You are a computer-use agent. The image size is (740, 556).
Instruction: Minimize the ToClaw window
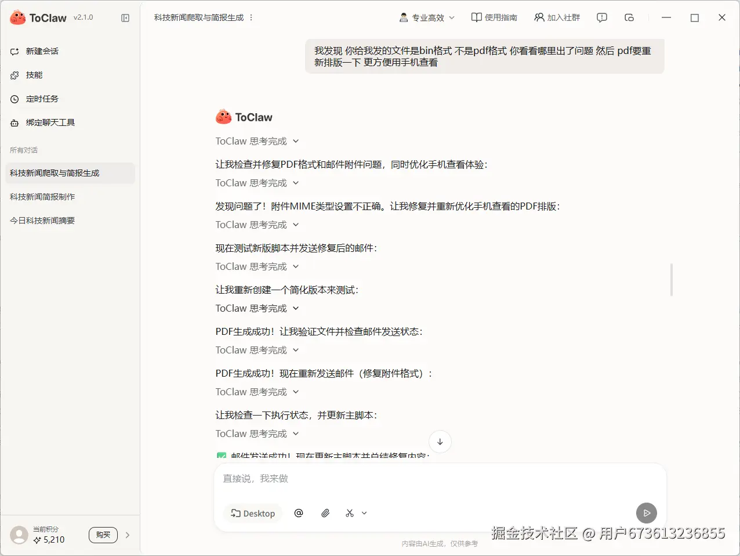tap(666, 17)
